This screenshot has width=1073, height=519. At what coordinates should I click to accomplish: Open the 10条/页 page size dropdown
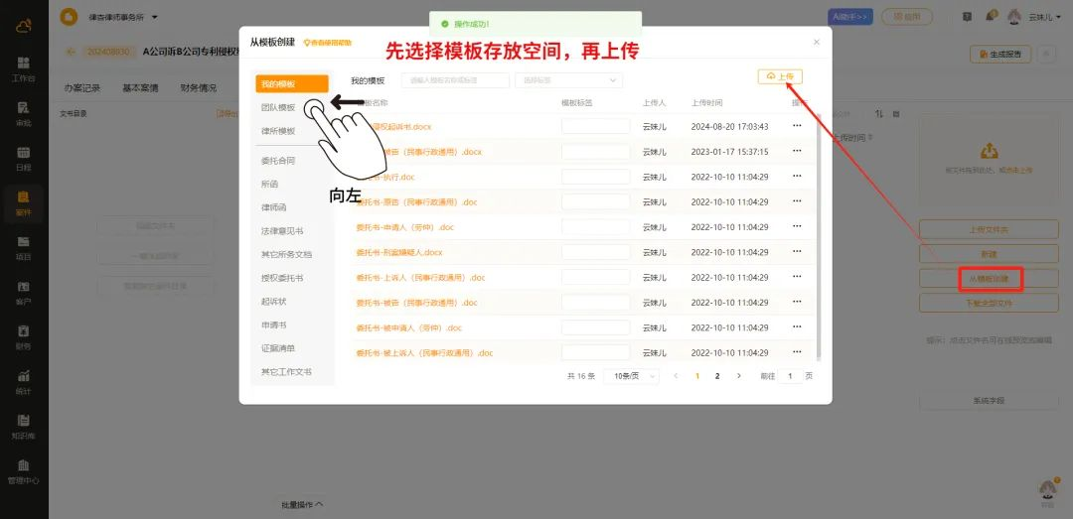point(635,377)
